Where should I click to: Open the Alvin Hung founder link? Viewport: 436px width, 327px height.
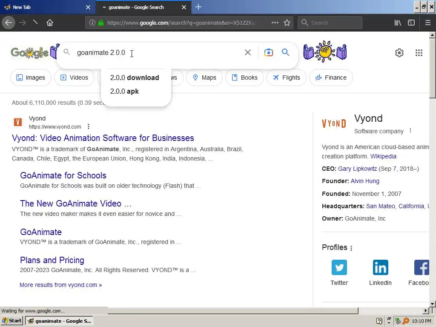coord(365,181)
